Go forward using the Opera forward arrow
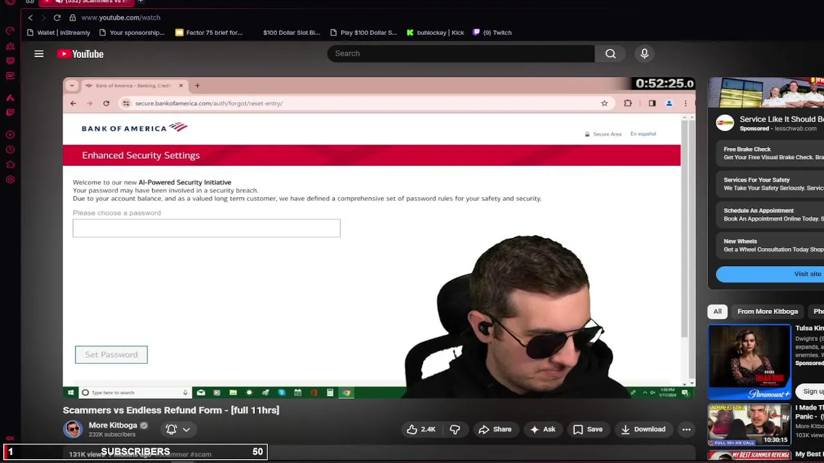 pos(43,17)
